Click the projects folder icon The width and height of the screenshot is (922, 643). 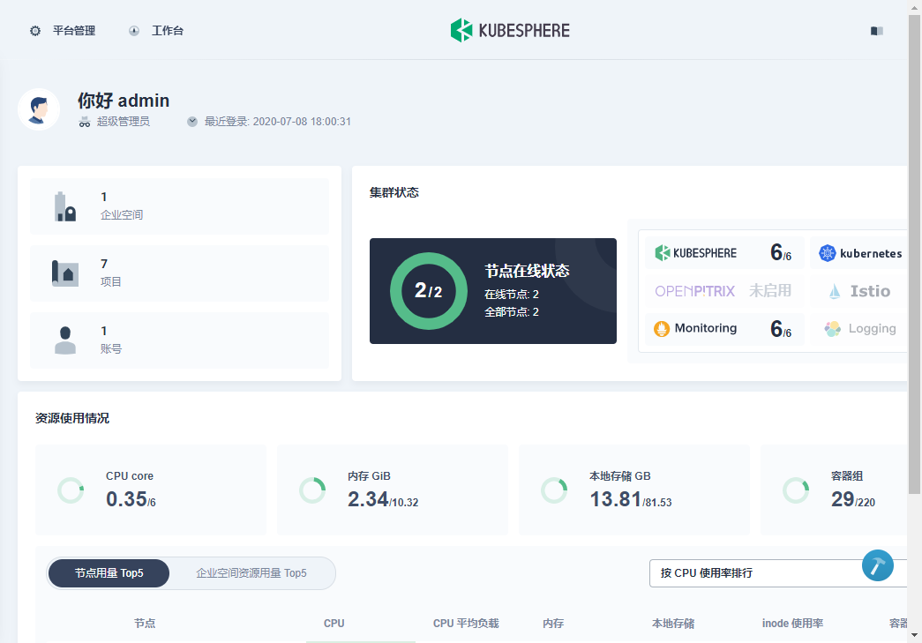coord(65,273)
